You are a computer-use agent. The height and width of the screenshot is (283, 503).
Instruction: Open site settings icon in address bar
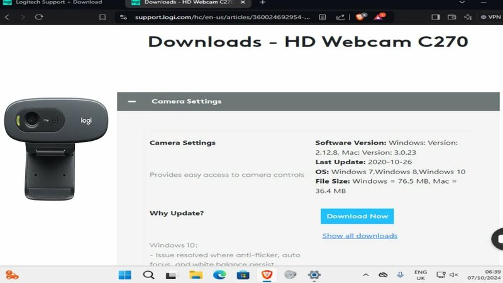click(x=123, y=17)
